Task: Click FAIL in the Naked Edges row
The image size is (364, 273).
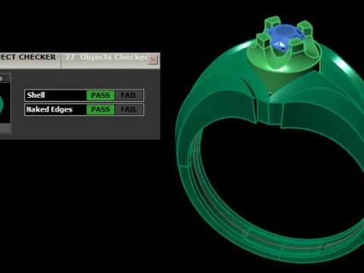Action: click(x=129, y=109)
